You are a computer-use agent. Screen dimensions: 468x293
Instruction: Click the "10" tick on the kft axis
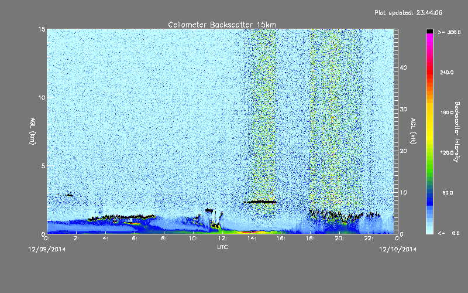pos(403,193)
